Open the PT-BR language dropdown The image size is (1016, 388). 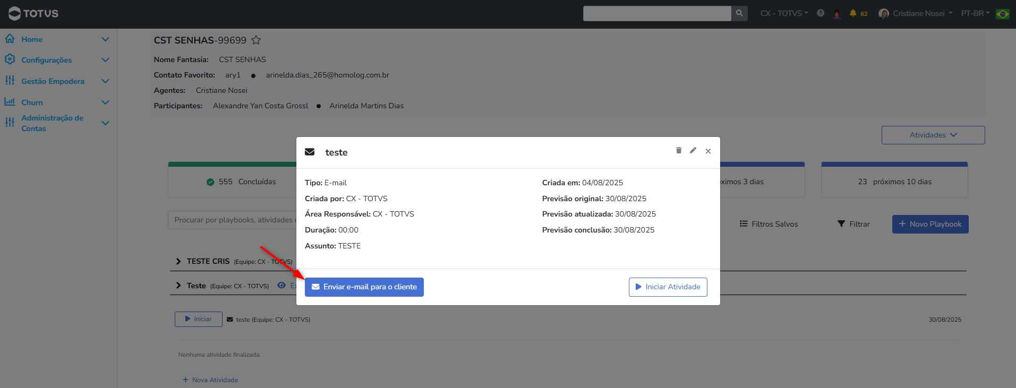click(x=975, y=13)
